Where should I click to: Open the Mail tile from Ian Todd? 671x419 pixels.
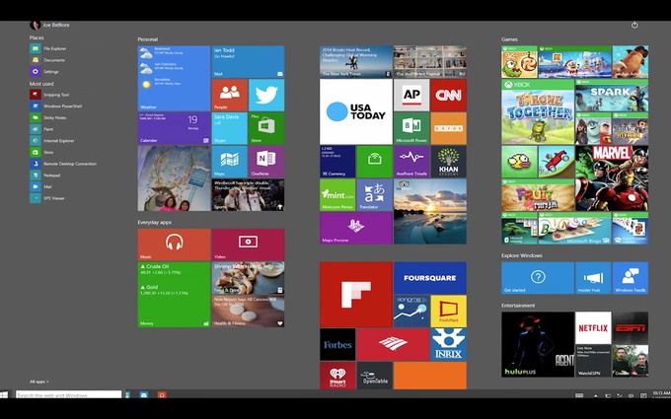248,61
